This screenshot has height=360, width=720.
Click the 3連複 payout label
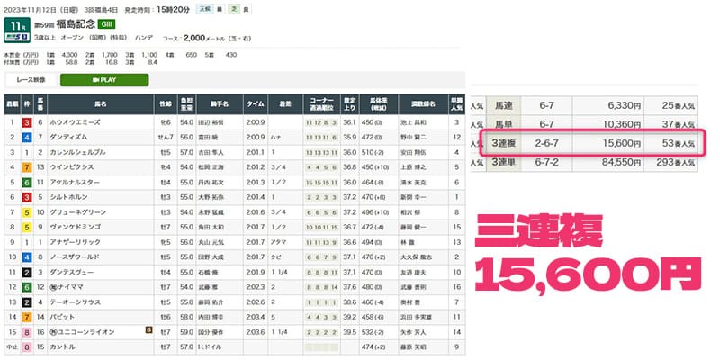pos(504,144)
